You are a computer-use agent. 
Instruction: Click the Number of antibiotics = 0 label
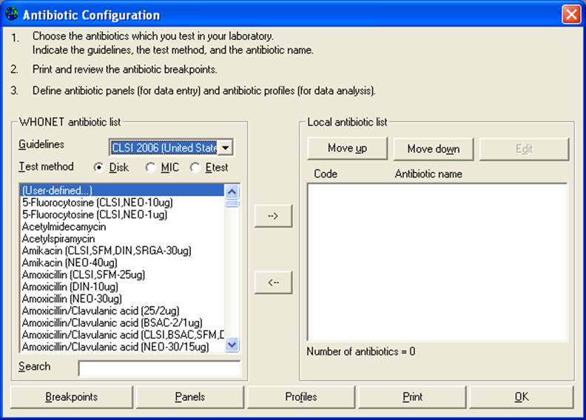[360, 351]
